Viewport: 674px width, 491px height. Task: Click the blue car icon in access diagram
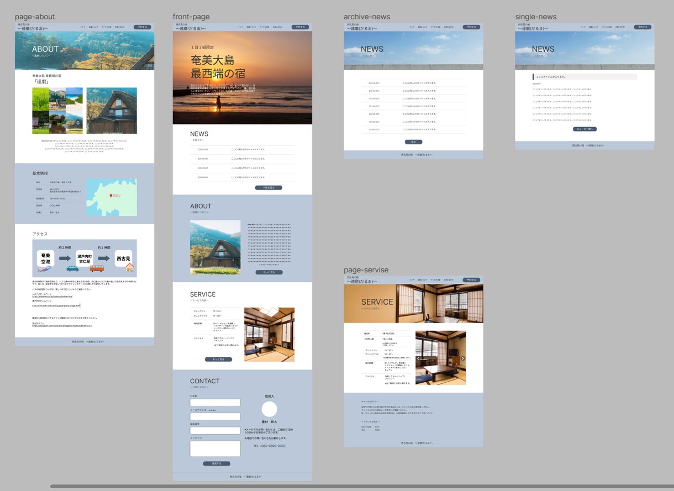(x=72, y=269)
